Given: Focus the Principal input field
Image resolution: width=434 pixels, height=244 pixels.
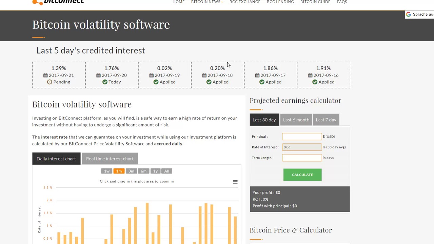Looking at the screenshot, I should 302,137.
